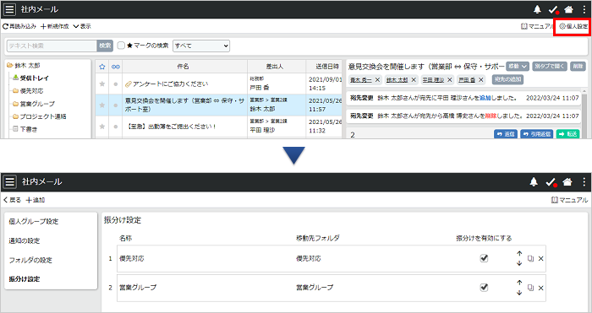Open マニュアル in the top mail-list screen
Viewport: 592px width, 313px height.
(x=537, y=26)
